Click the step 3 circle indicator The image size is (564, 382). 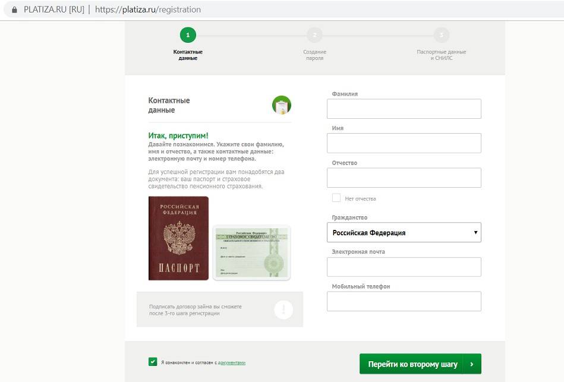[441, 35]
